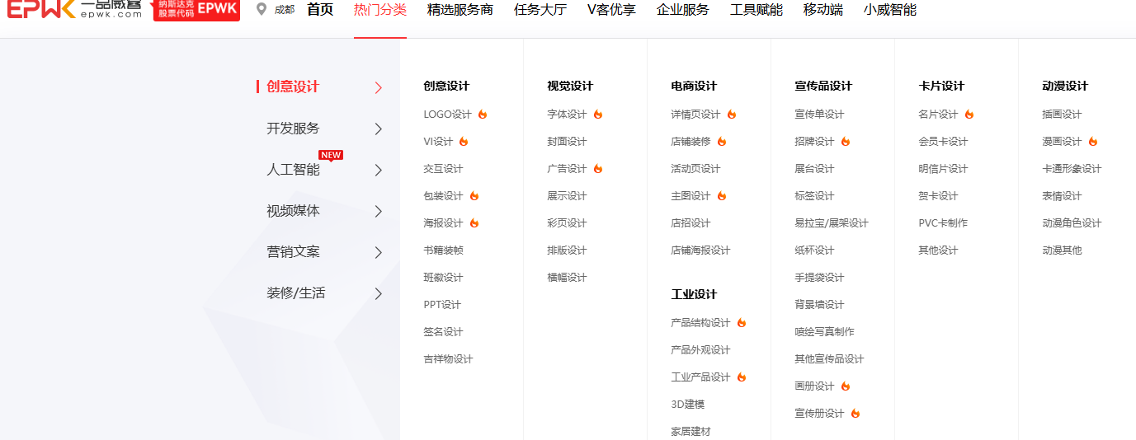
Task: Open the 首页 nav item
Action: click(320, 10)
